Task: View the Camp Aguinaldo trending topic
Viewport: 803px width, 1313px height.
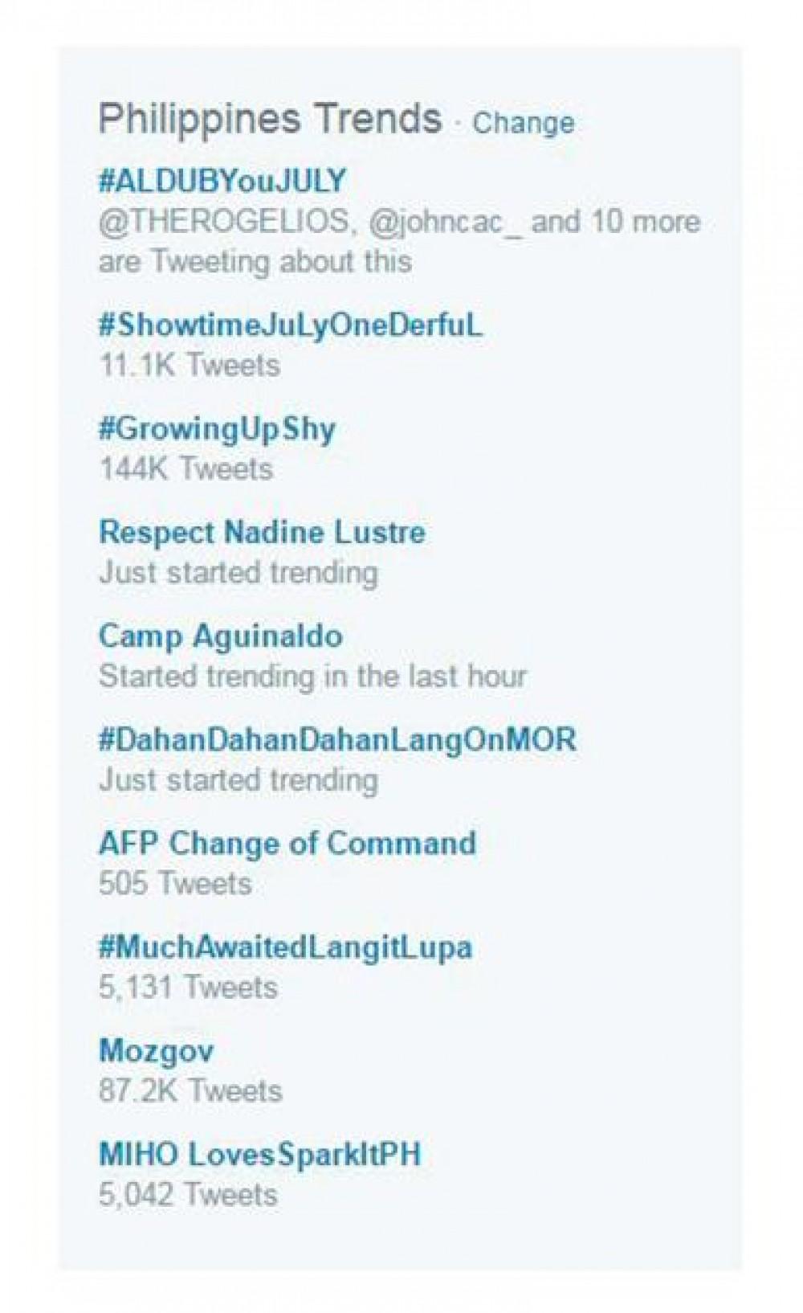Action: tap(220, 636)
